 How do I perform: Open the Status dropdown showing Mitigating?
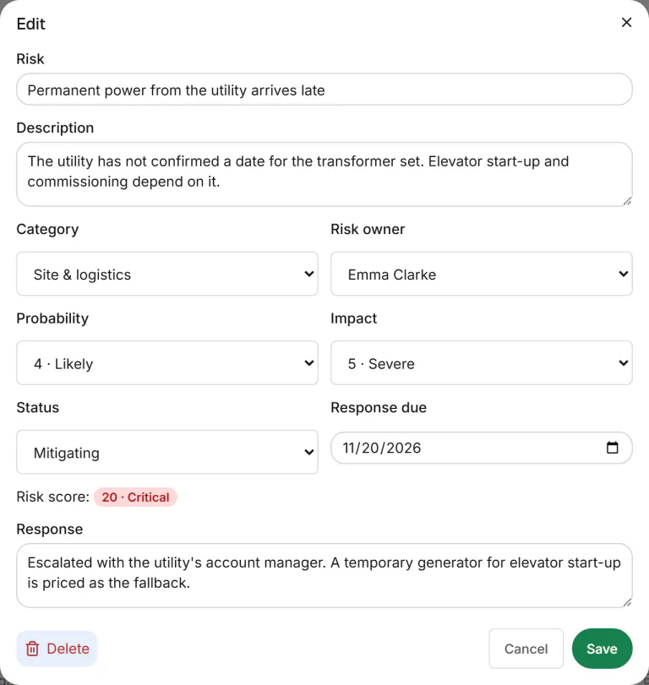pos(167,452)
